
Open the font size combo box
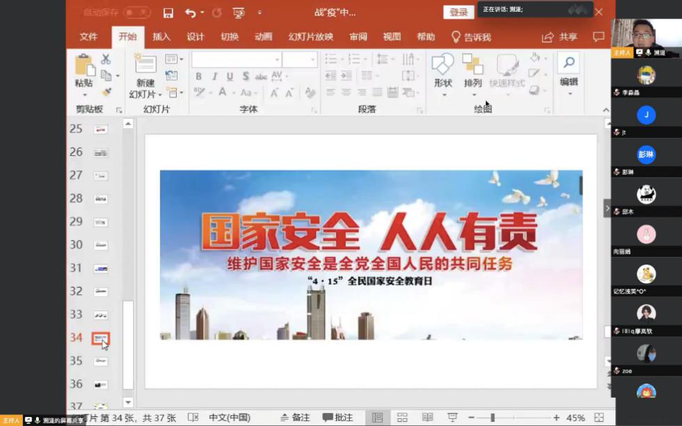pyautogui.click(x=299, y=59)
